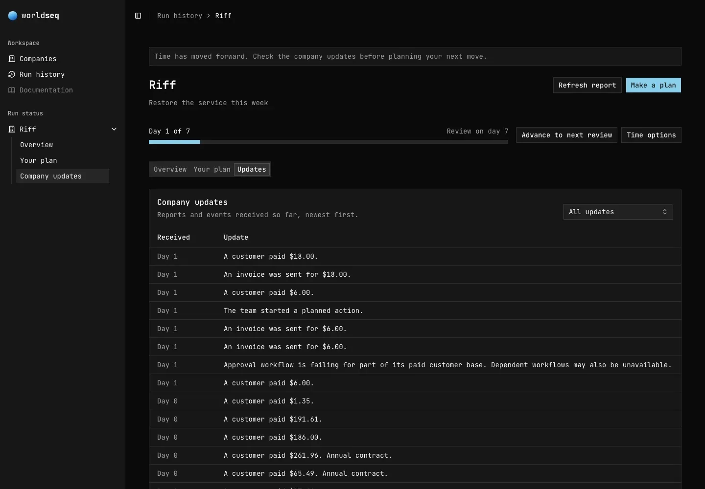This screenshot has width=705, height=489.
Task: Select the 'A customer paid $191.61.' update
Action: [x=415, y=419]
